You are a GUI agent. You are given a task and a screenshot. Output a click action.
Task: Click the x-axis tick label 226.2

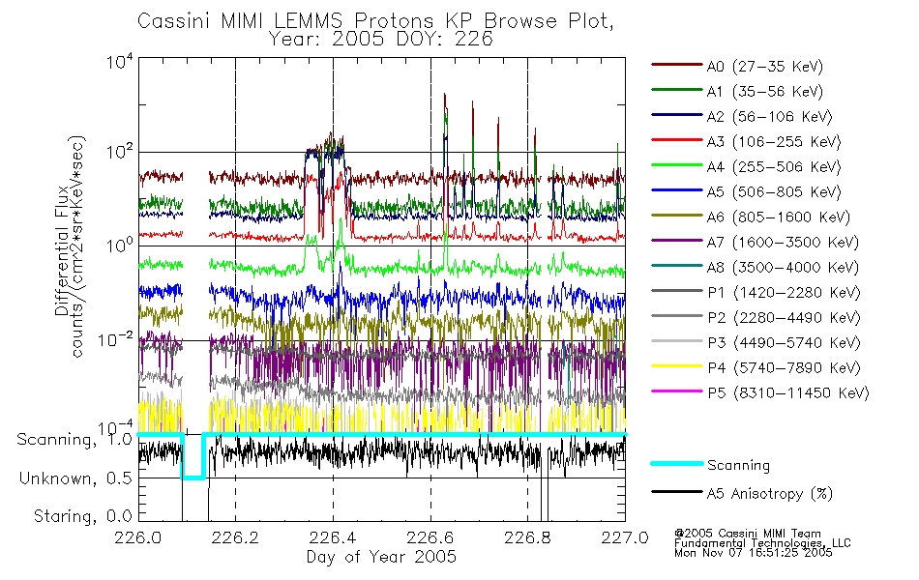(235, 537)
